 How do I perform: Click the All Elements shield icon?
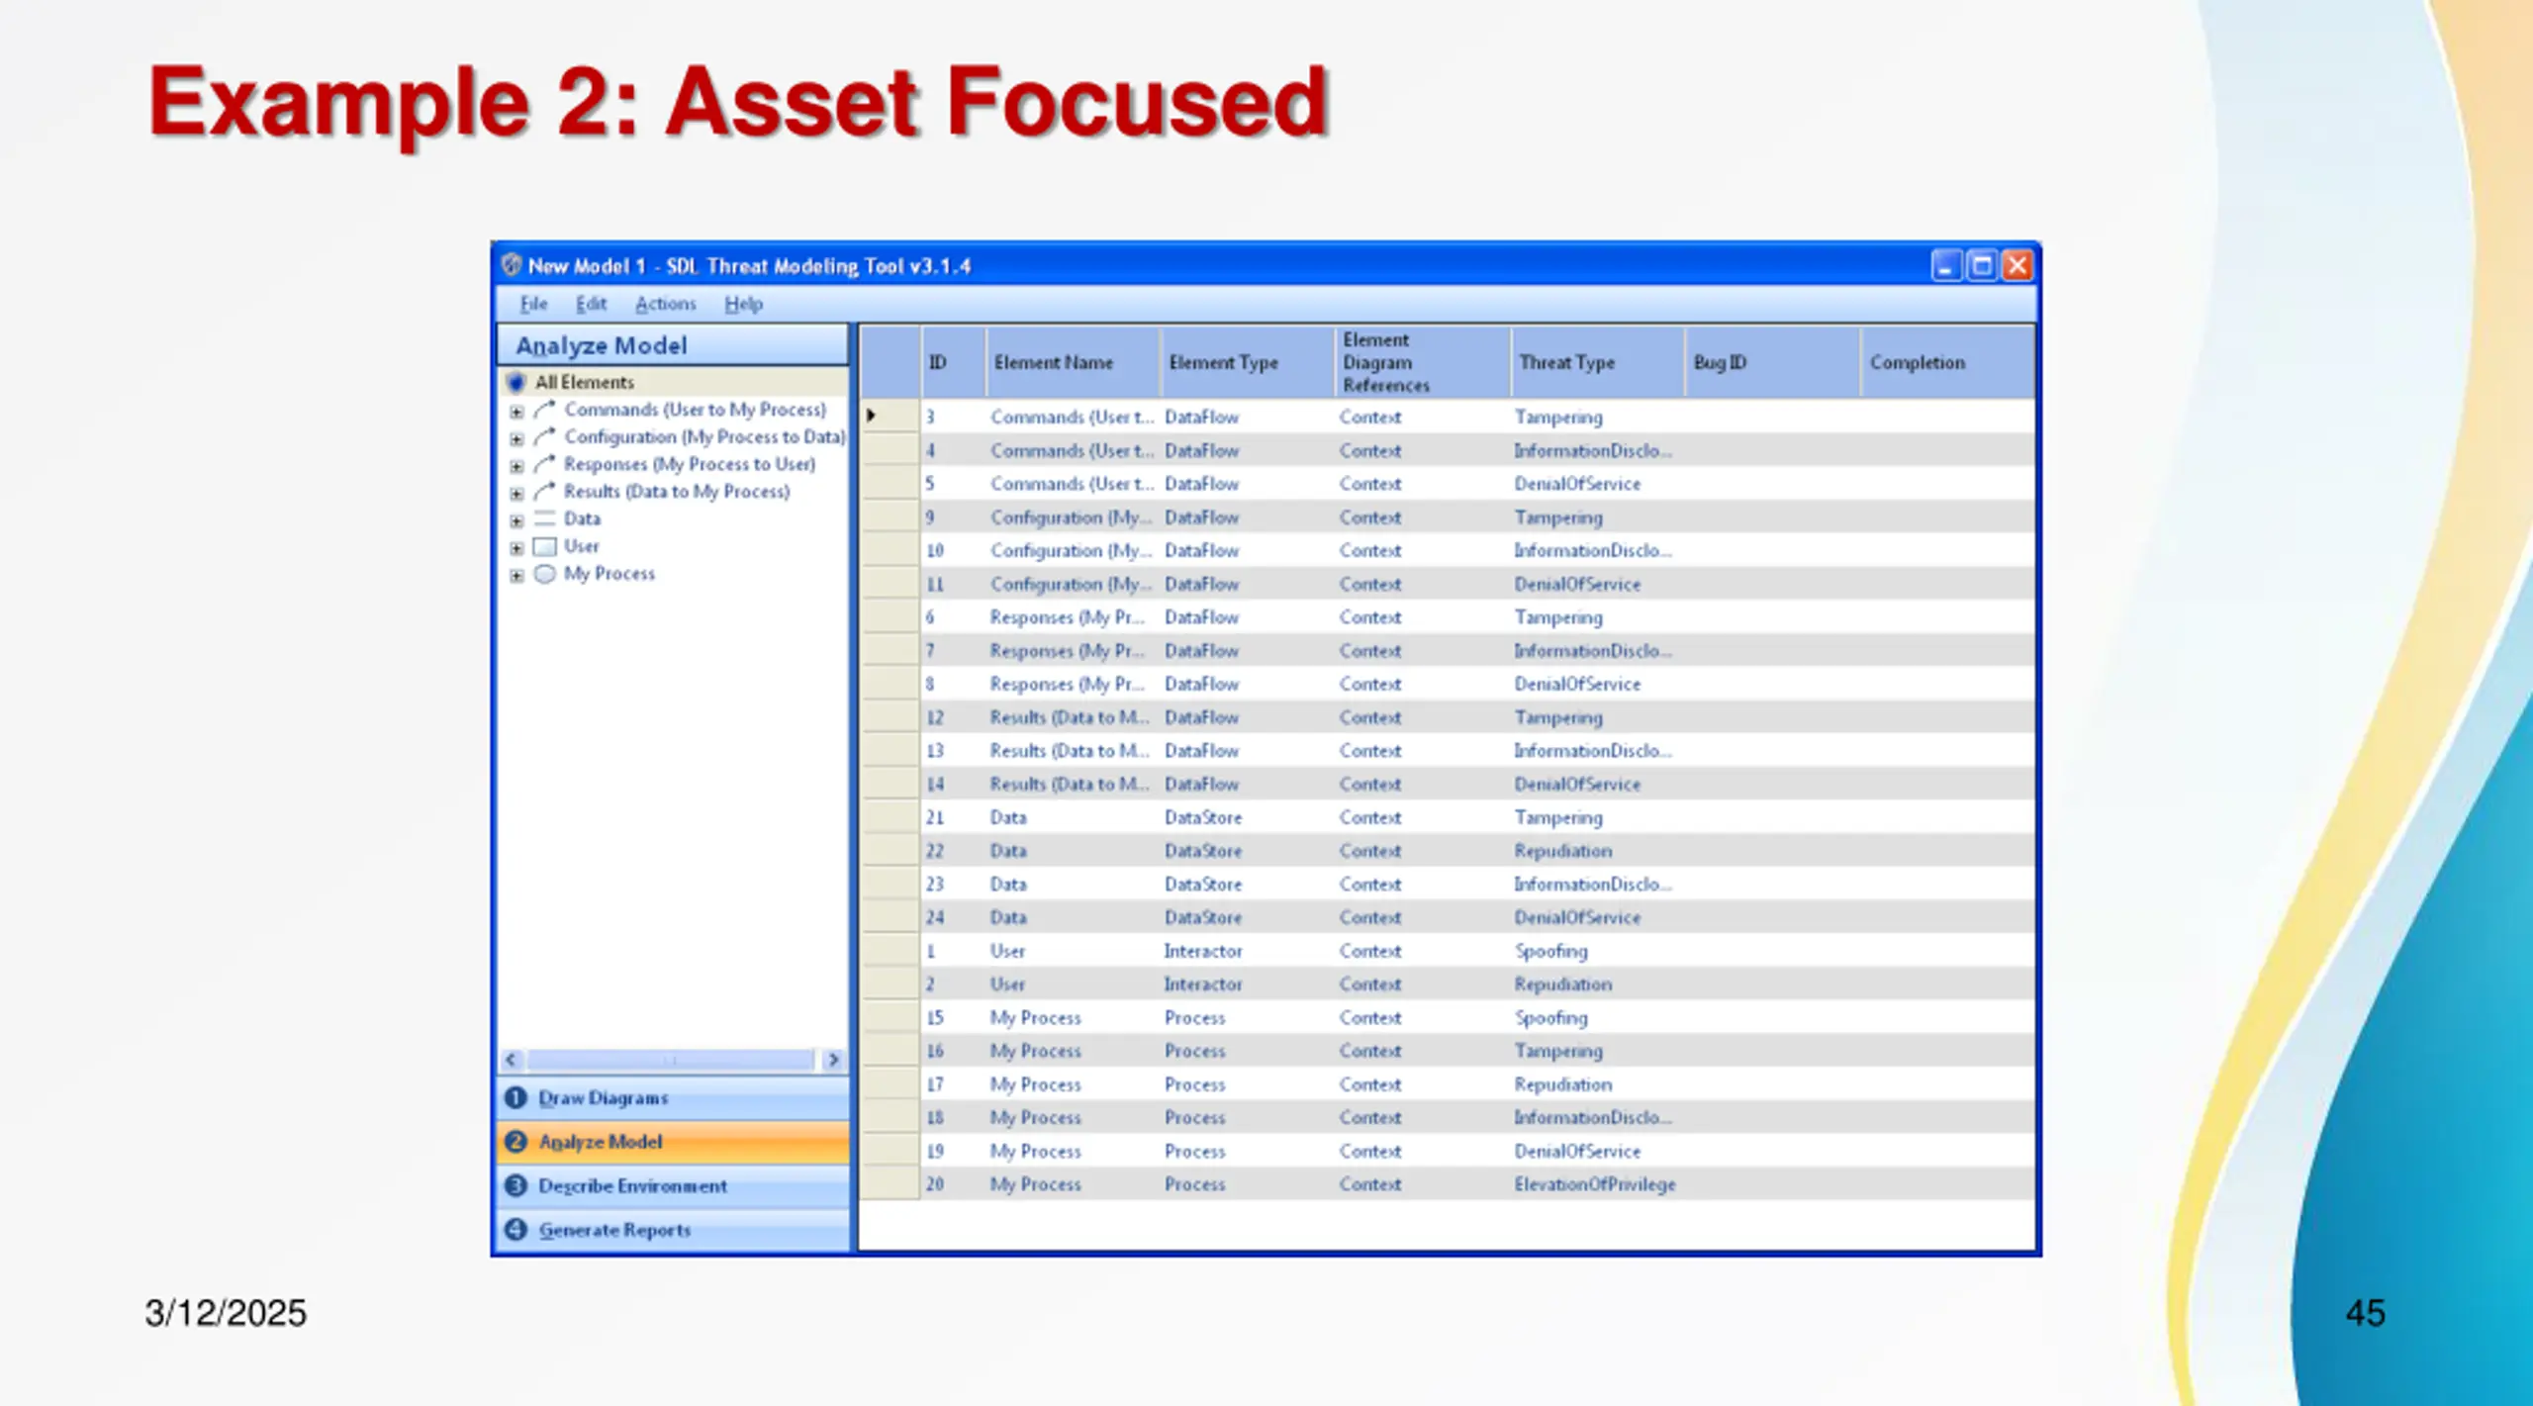pyautogui.click(x=516, y=382)
